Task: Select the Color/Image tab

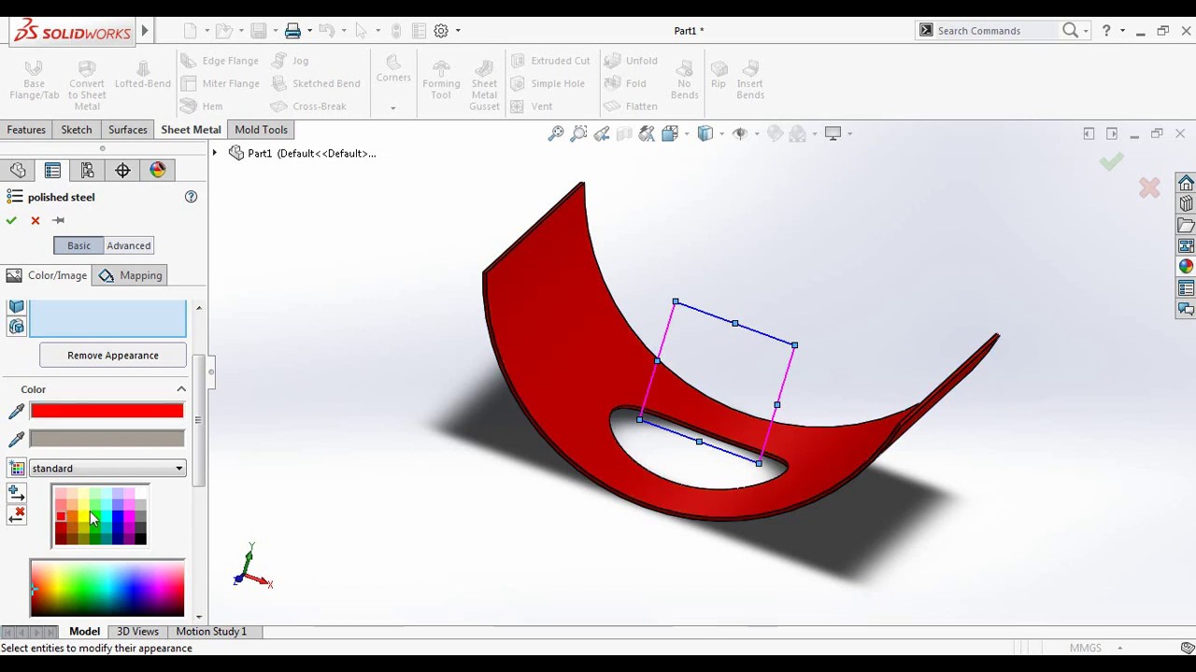Action: (48, 275)
